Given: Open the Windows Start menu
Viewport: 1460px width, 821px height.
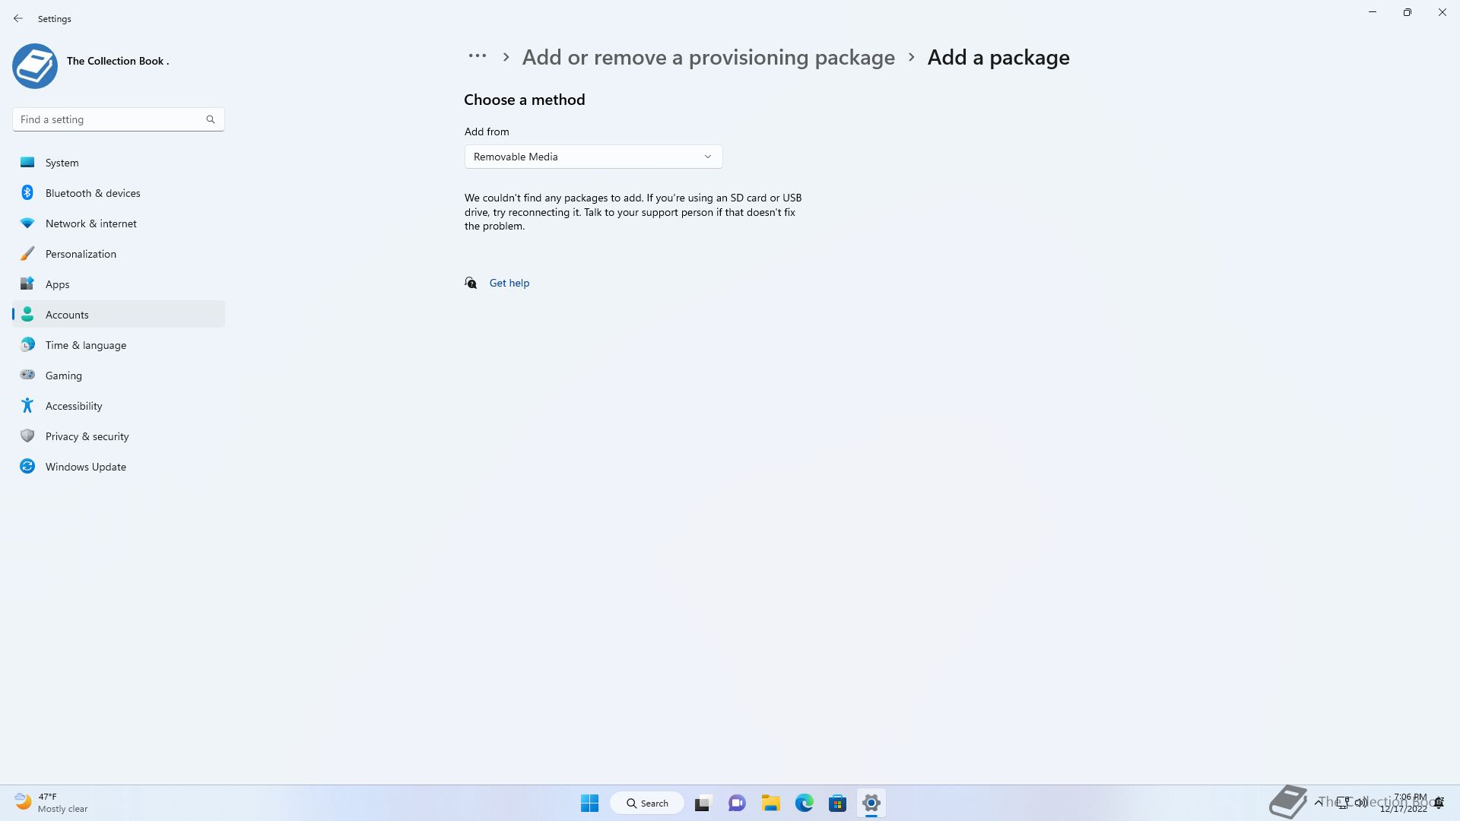Looking at the screenshot, I should [x=589, y=803].
